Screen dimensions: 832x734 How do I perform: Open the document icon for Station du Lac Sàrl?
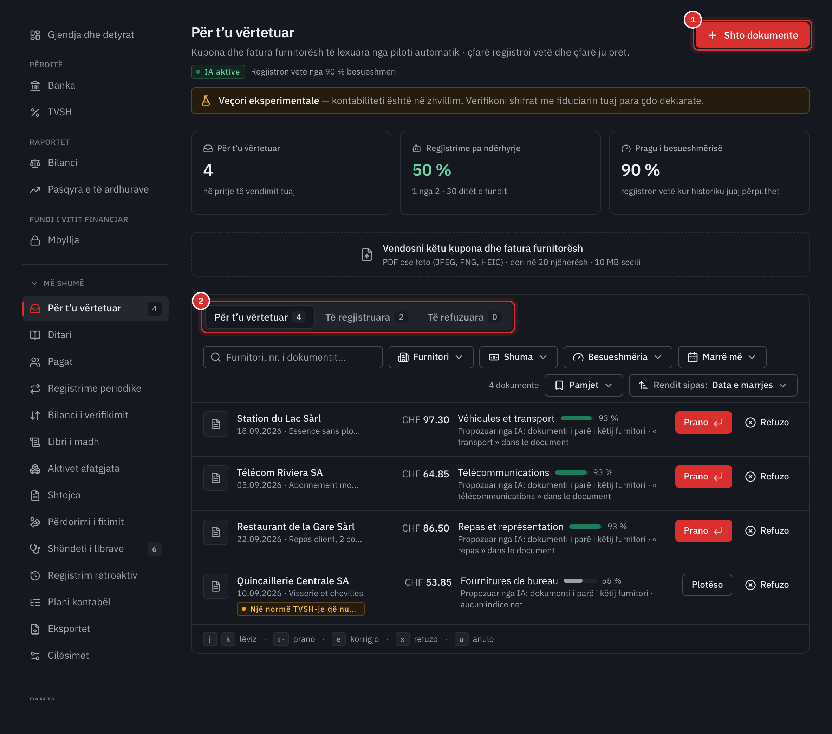[215, 424]
